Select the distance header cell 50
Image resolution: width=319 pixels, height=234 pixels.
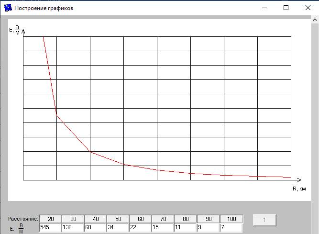(x=118, y=219)
